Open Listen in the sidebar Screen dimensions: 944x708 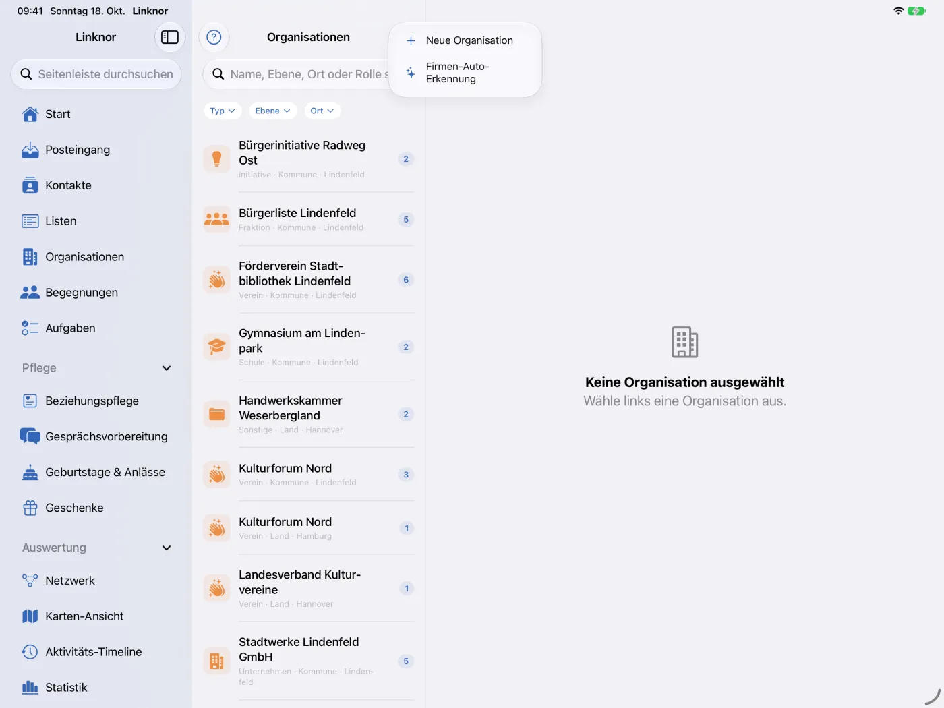96,221
